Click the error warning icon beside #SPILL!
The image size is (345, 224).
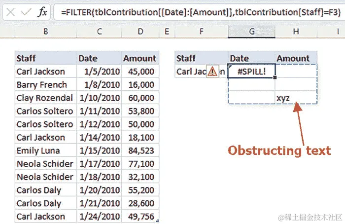click(x=212, y=72)
